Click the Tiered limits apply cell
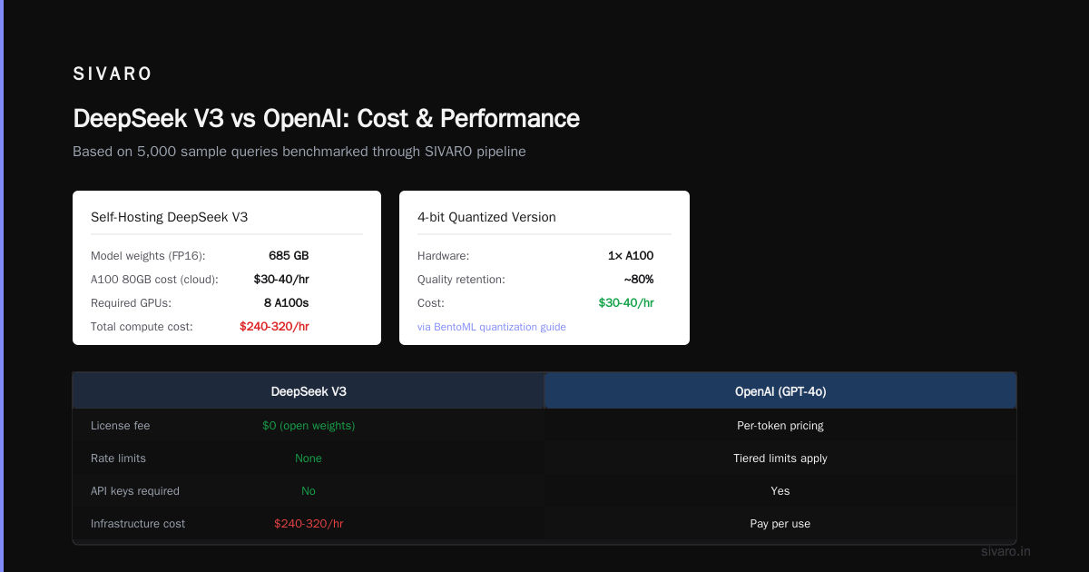Screen dimensions: 1089x572 click(x=780, y=458)
